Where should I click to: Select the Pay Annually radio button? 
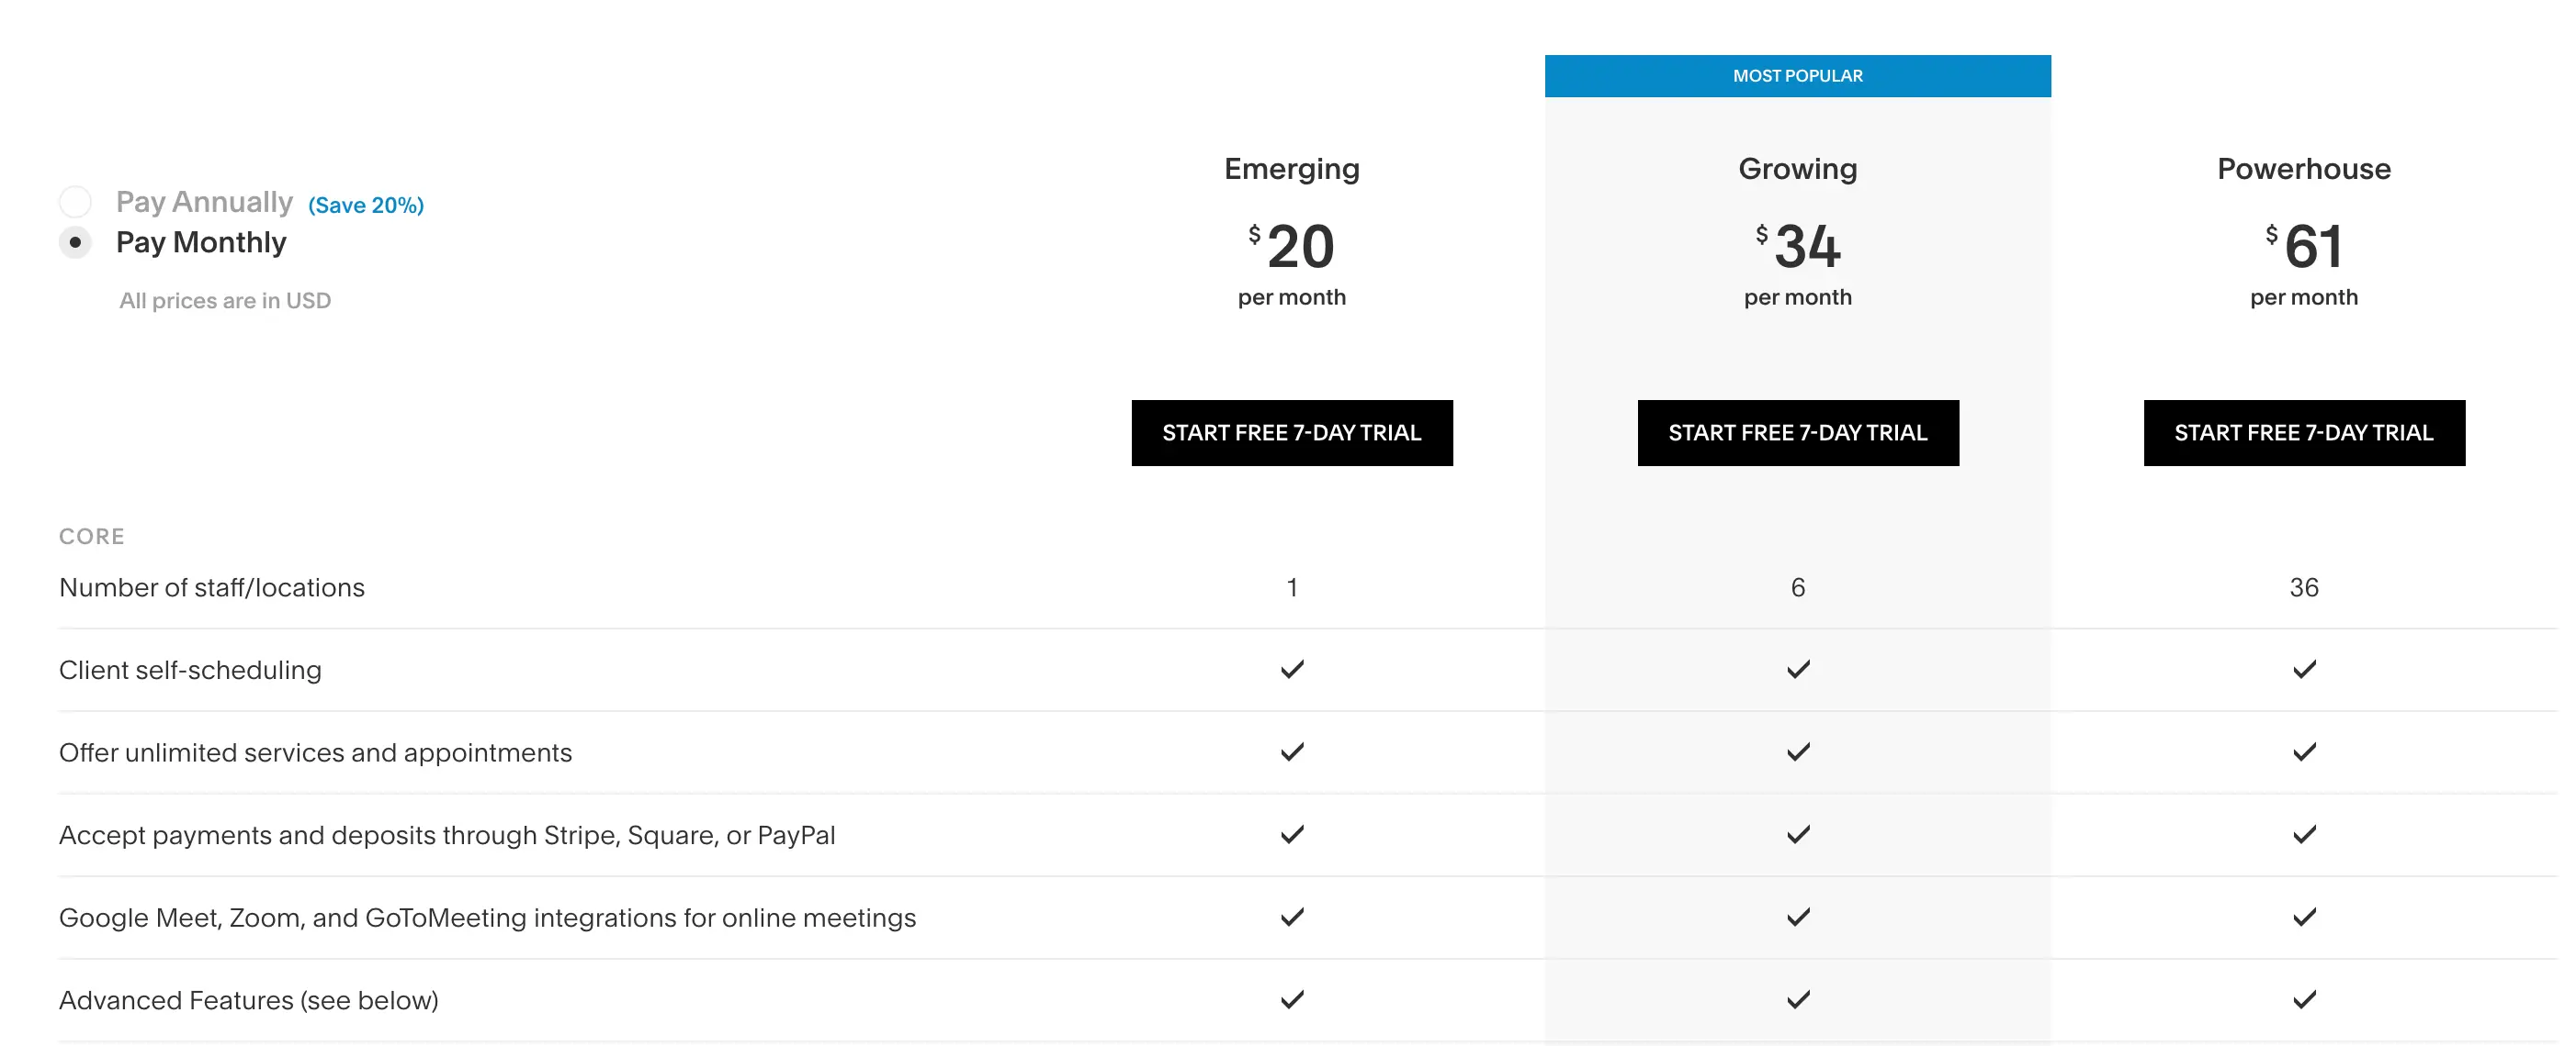(x=75, y=201)
